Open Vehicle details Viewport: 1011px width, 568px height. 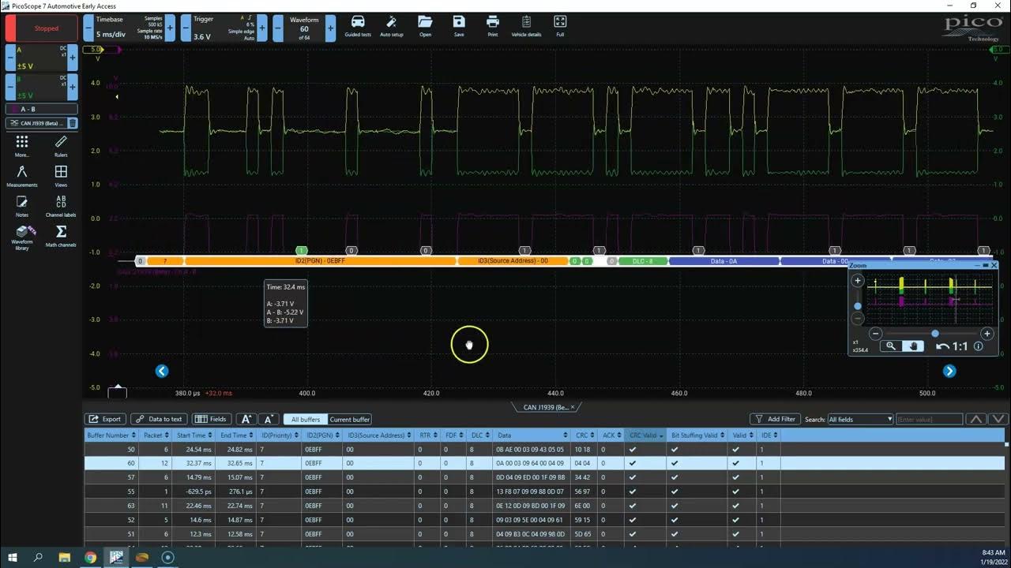tap(526, 25)
